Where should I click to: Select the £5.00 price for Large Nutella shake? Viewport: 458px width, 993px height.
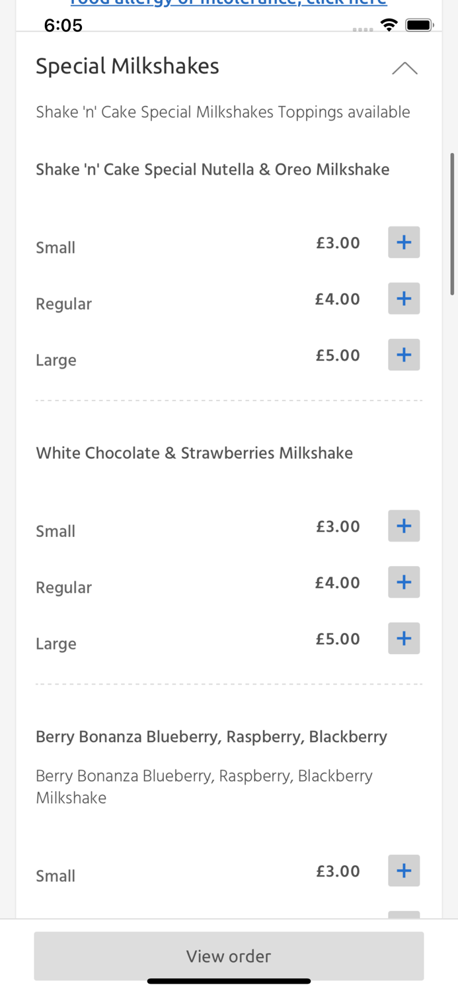pyautogui.click(x=338, y=355)
